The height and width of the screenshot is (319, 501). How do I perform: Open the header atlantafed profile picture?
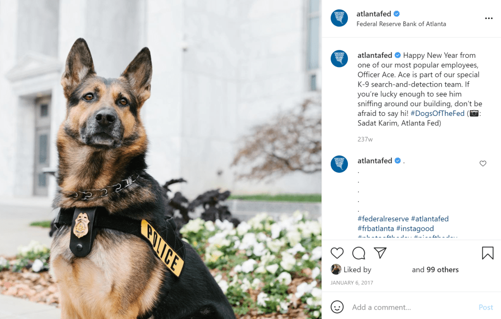point(340,18)
